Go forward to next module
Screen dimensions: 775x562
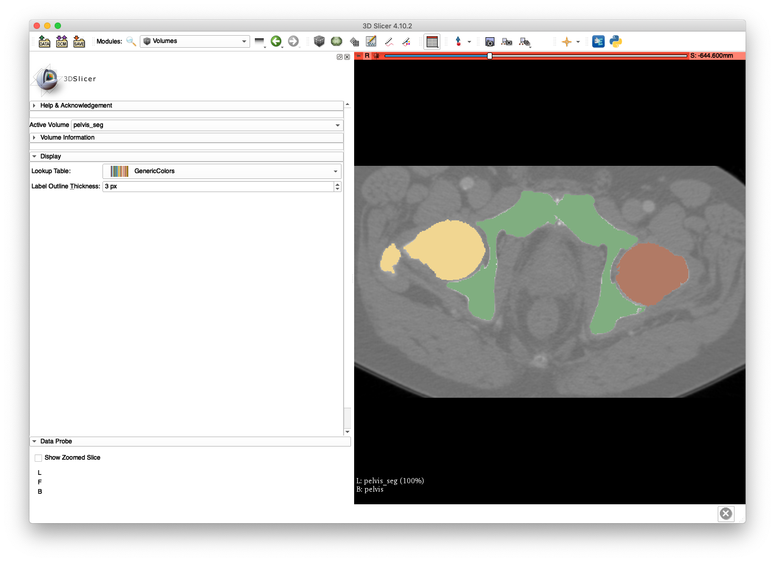294,41
